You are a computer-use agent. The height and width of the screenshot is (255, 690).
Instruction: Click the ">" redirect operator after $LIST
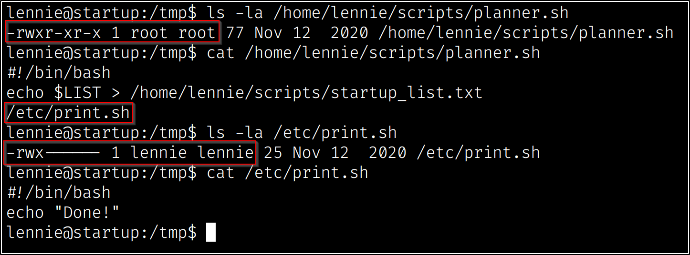(x=115, y=93)
